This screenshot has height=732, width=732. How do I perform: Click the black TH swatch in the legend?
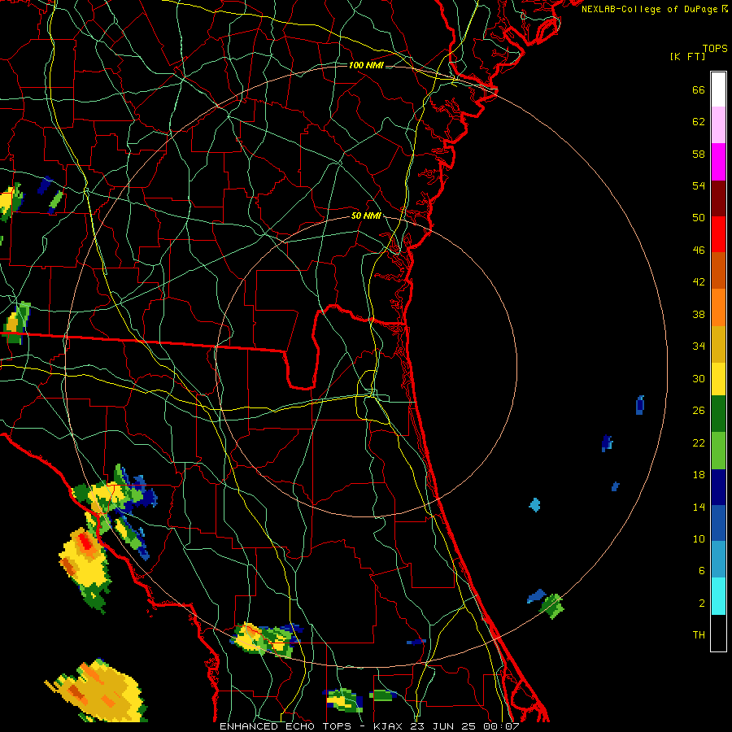click(x=718, y=633)
